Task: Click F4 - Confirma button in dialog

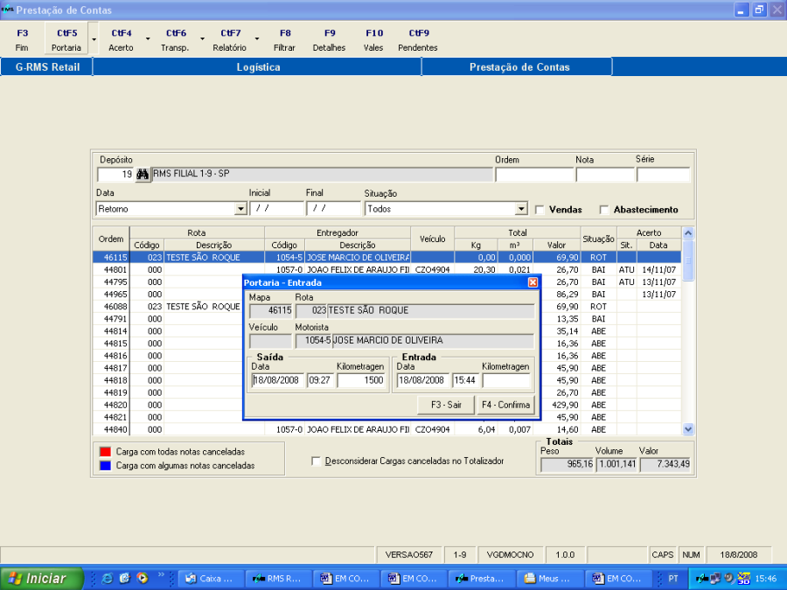Action: [x=506, y=405]
